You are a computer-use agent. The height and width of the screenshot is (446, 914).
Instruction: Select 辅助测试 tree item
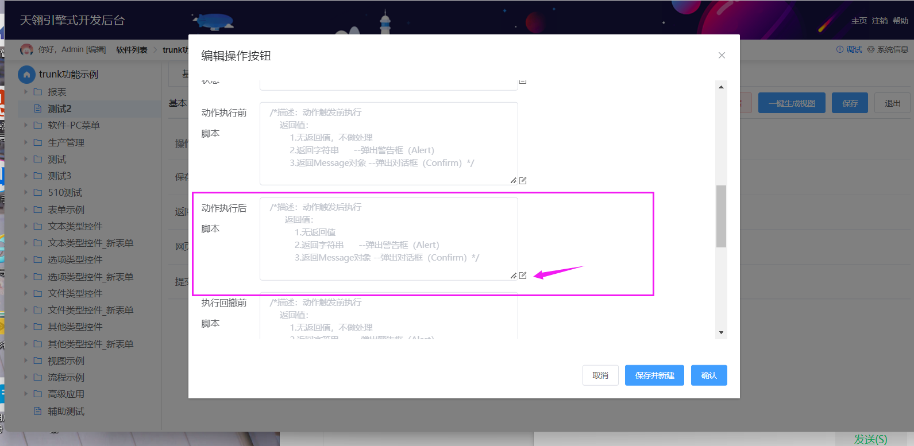[66, 411]
